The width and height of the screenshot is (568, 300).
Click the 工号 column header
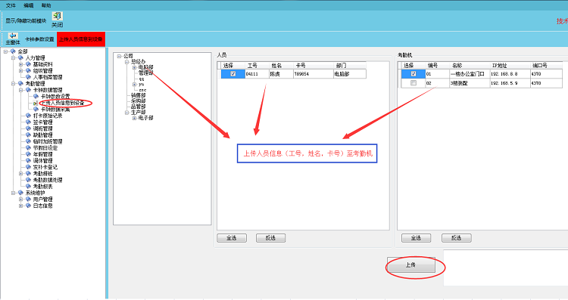tap(257, 66)
